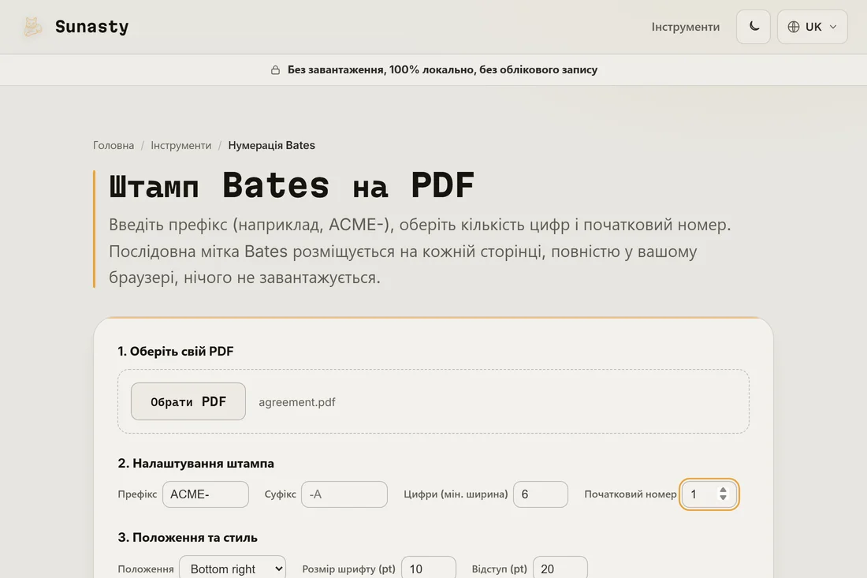The width and height of the screenshot is (867, 578).
Task: Click the Початковий номер field
Action: pos(709,494)
